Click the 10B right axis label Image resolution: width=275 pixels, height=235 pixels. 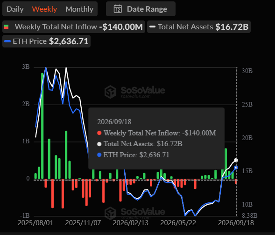[x=247, y=204]
